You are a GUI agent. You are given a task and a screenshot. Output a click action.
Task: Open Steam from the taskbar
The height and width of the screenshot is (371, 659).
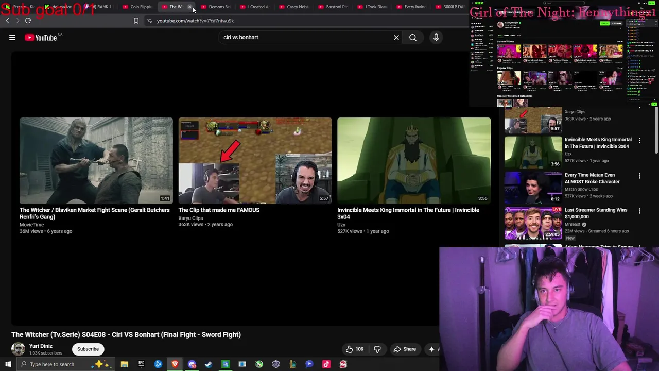[x=209, y=364]
